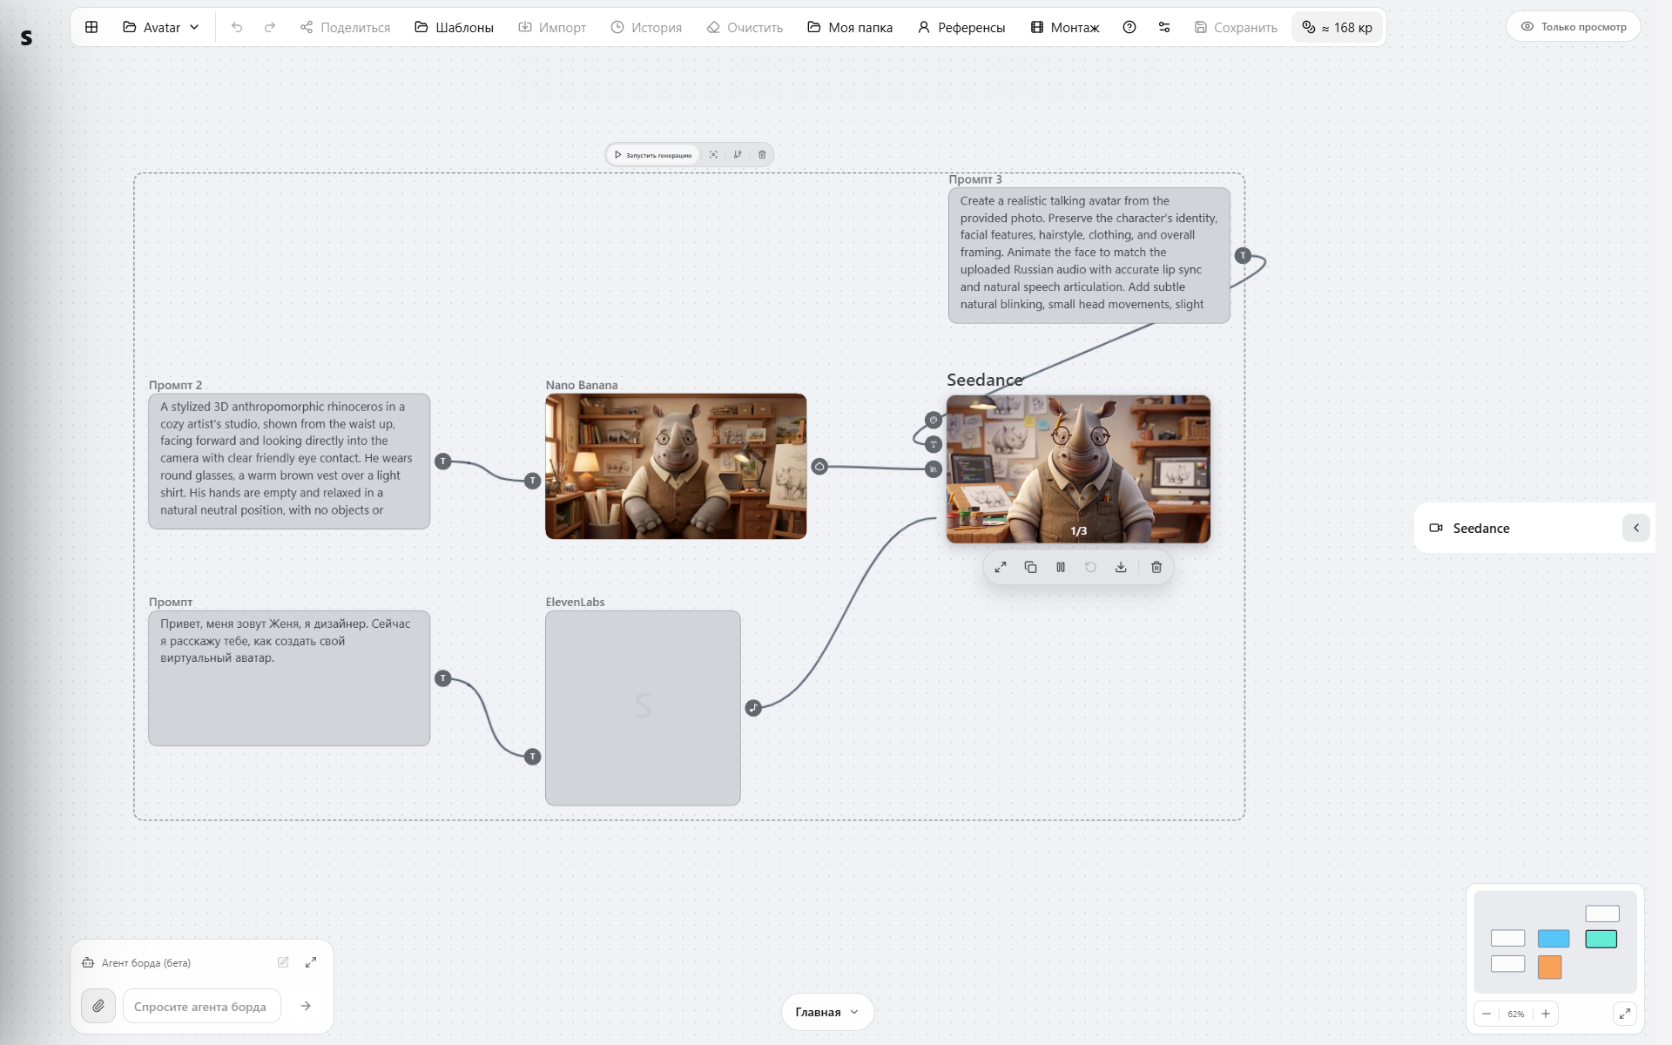Open the Главная page dropdown
The height and width of the screenshot is (1045, 1672).
click(x=827, y=1012)
